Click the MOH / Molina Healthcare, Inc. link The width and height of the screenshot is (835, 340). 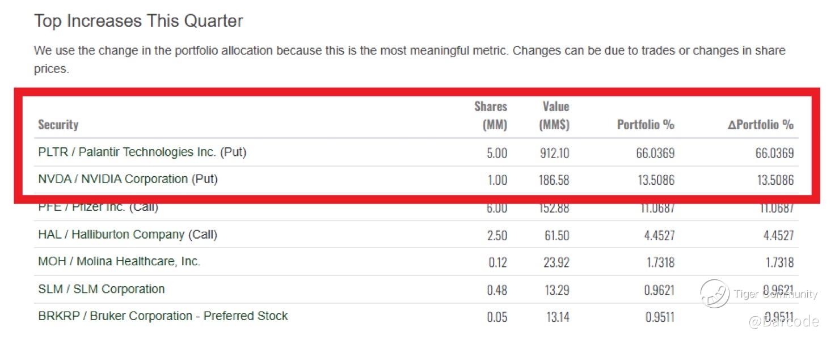[119, 261]
